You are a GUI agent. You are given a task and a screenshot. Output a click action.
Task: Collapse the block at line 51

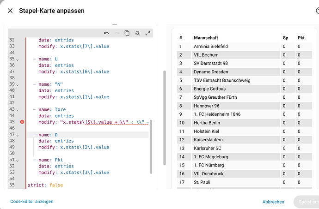click(x=18, y=161)
